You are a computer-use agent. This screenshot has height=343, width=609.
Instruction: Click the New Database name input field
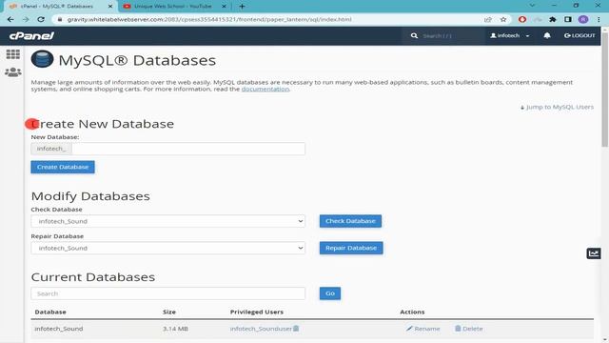point(188,149)
